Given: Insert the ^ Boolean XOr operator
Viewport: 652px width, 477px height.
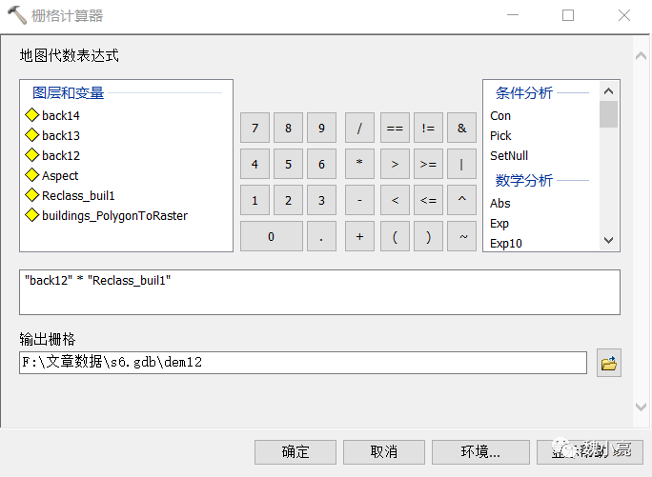Looking at the screenshot, I should coord(461,200).
